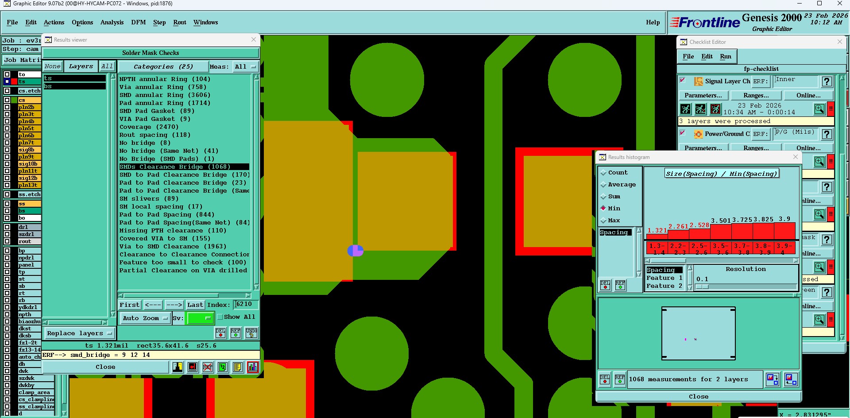Click DEL icon below histogram Spacing list
The image size is (850, 418).
[x=605, y=285]
